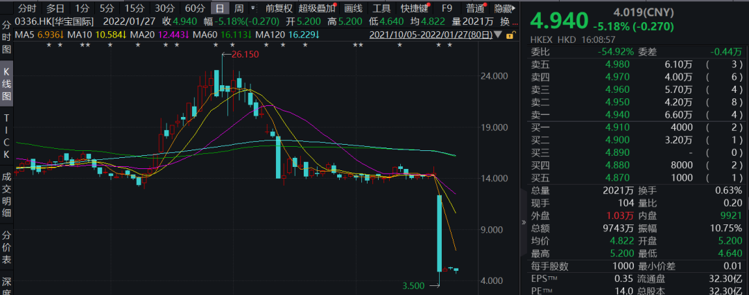Viewport: 749px width, 295px height.
Task: Open the 前复权 adjustment option
Action: (279, 8)
